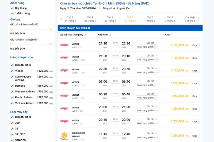Open Còn 1 hạng ghế khác for Sun PhuQuoc flight
214x142 pixels.
click(x=147, y=137)
